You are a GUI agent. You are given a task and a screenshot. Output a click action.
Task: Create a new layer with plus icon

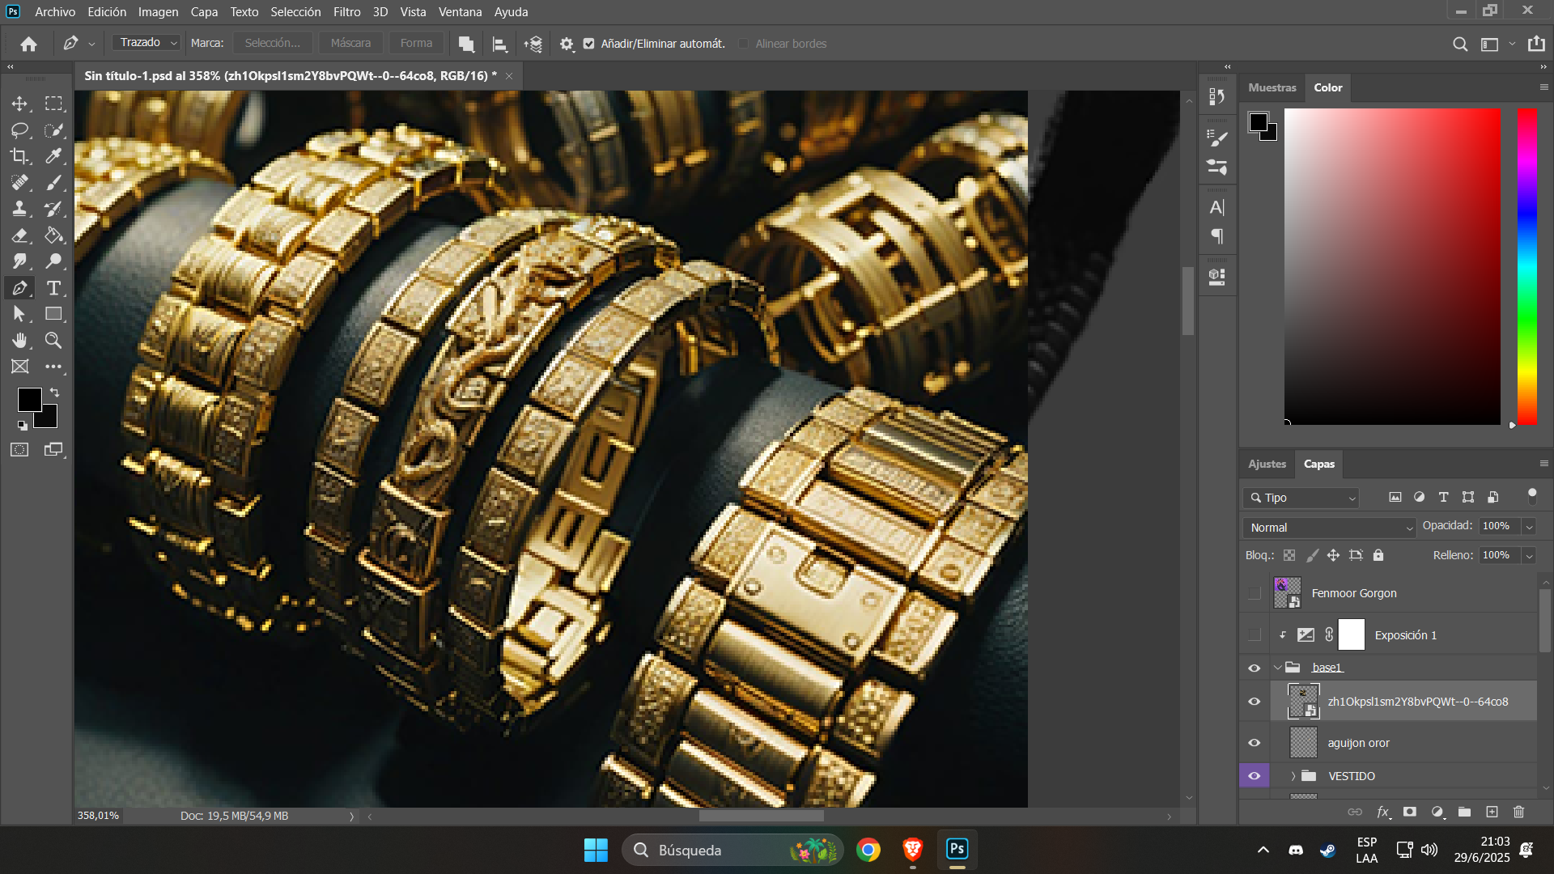[x=1492, y=812]
